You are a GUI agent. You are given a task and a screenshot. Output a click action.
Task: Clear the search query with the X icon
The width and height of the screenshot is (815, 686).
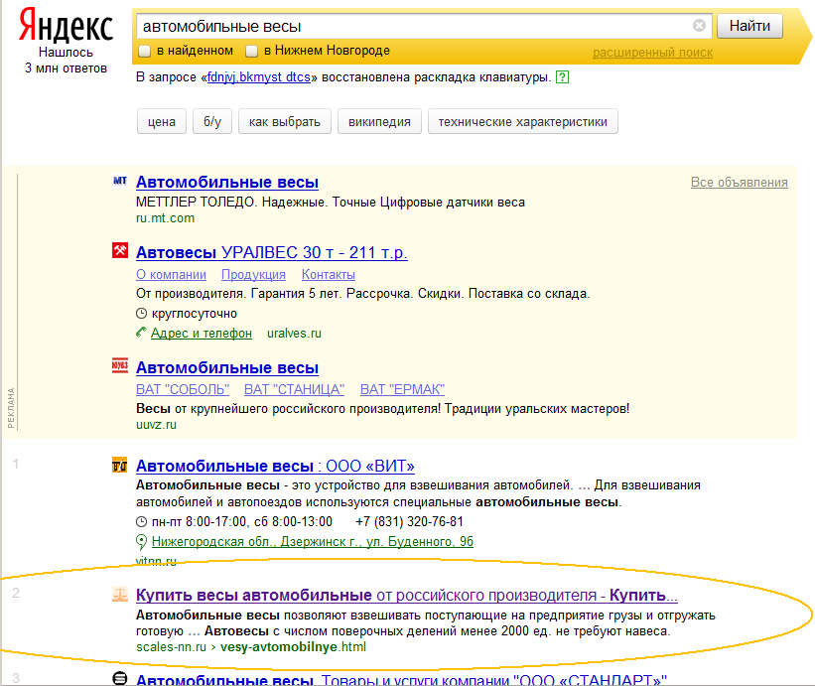click(x=699, y=26)
